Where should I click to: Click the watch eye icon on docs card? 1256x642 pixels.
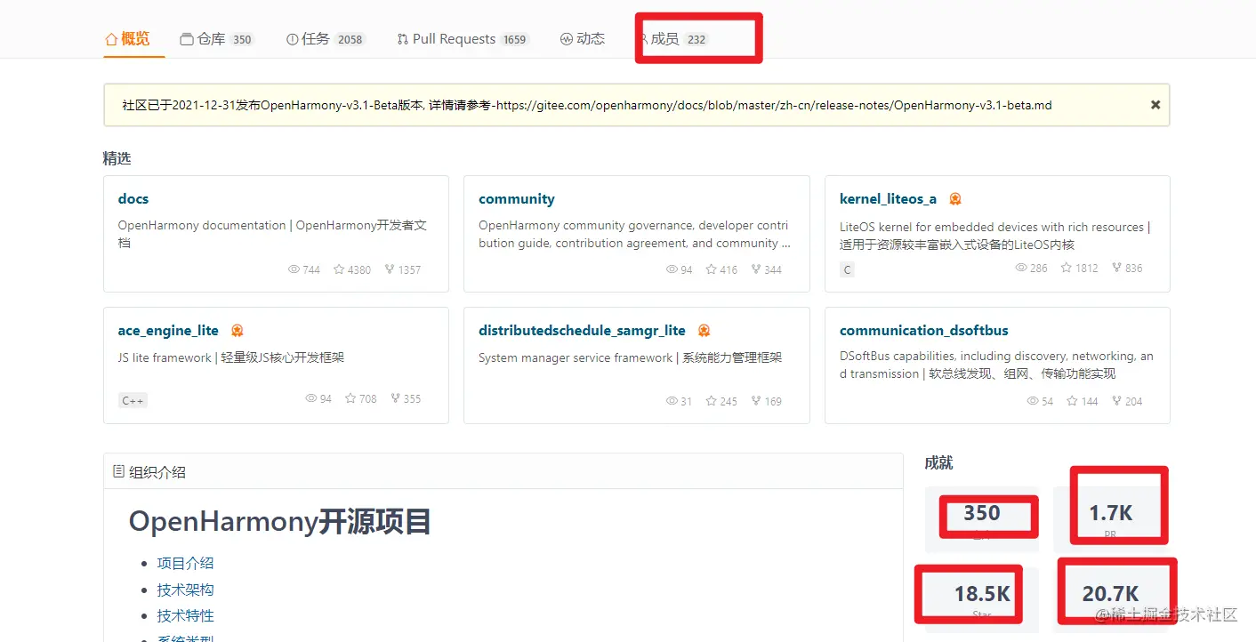point(294,269)
